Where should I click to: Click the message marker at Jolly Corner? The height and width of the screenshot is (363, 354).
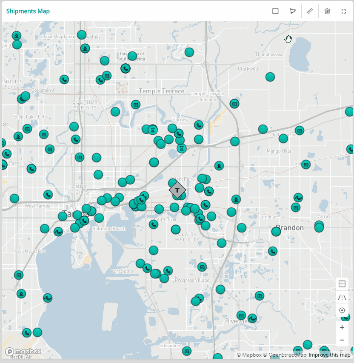(299, 130)
